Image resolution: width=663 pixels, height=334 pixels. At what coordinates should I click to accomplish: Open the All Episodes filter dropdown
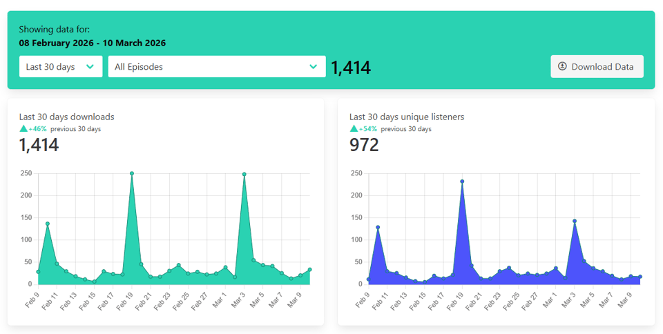(216, 67)
